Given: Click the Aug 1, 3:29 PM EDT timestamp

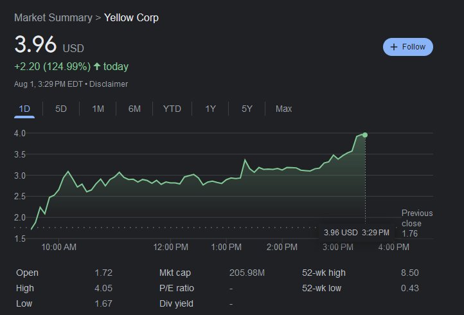Looking at the screenshot, I should (48, 84).
